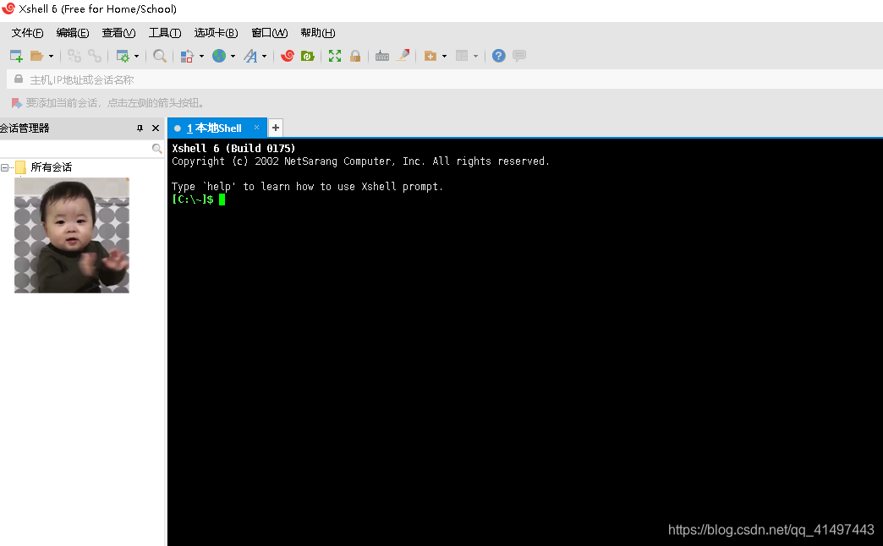Launch the red Xshell swirl icon
The height and width of the screenshot is (546, 883).
click(288, 56)
